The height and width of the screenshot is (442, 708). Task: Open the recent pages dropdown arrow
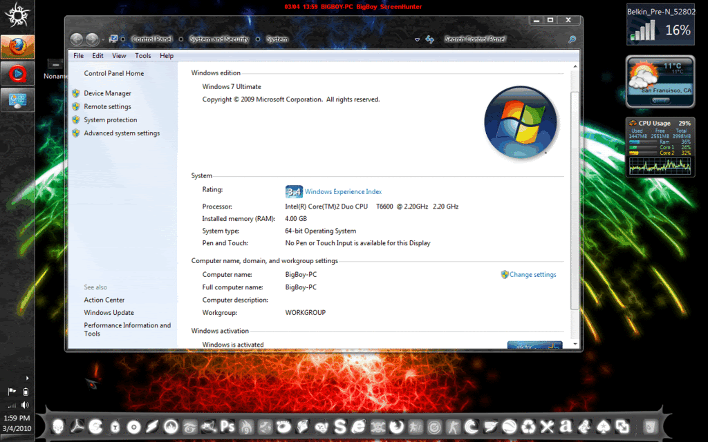[103, 39]
